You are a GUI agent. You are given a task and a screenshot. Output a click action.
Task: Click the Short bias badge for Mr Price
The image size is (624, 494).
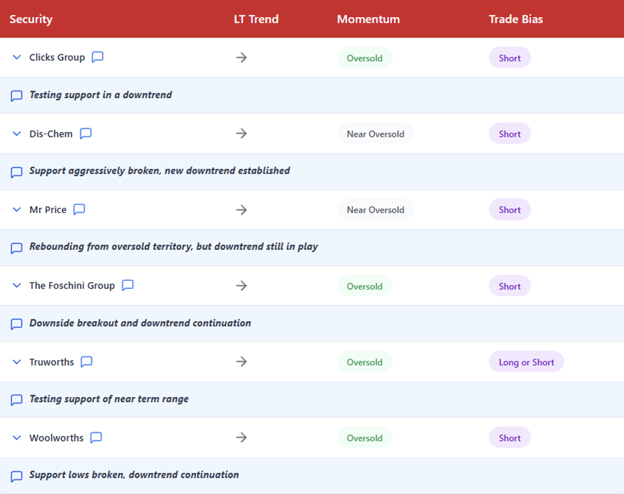coord(510,209)
